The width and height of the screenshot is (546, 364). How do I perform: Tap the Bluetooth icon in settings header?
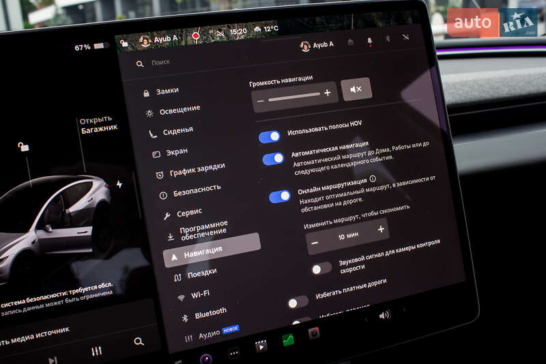(x=388, y=39)
